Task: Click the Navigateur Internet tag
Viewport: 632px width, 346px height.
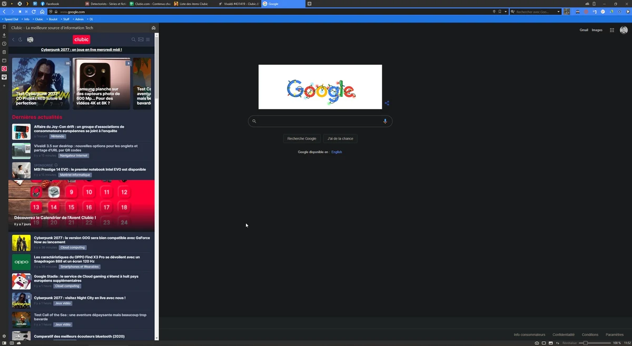Action: pos(74,156)
